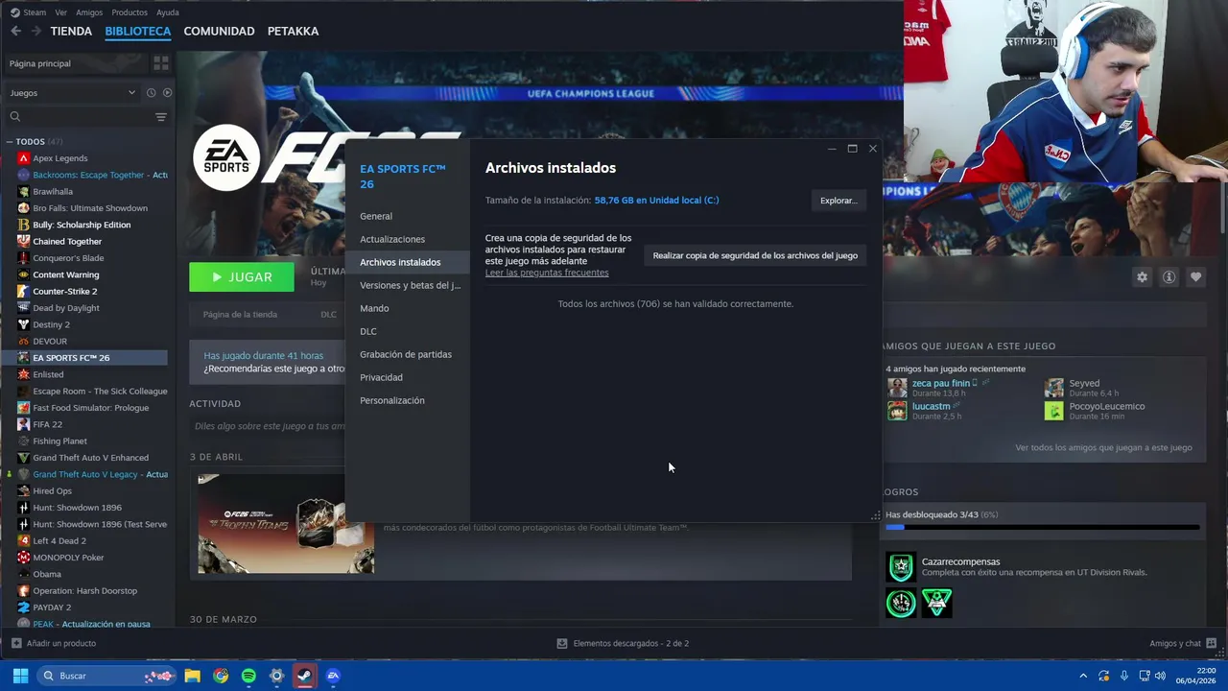Click the recent activity clock icon

[x=151, y=93]
